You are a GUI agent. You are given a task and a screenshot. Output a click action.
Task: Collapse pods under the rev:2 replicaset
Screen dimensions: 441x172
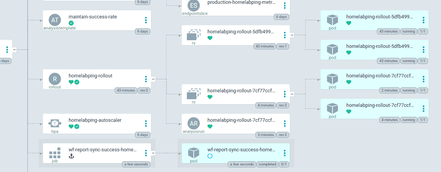point(292,94)
